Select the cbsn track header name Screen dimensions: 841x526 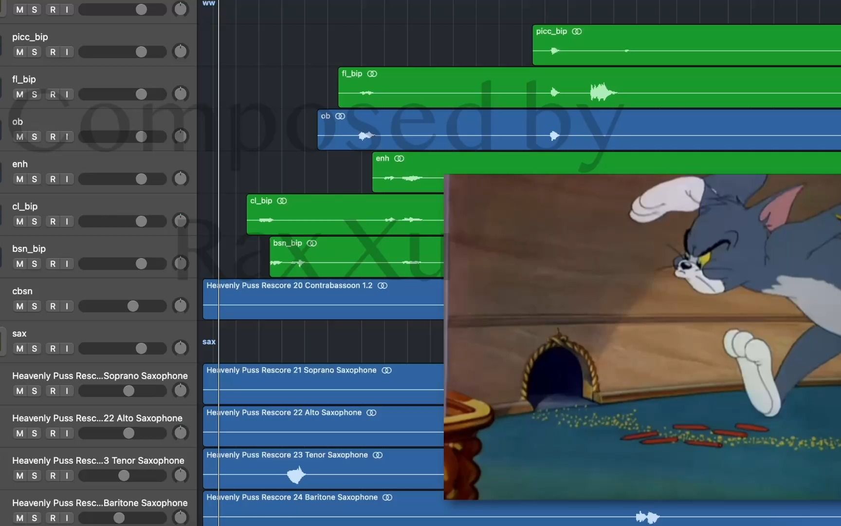[x=22, y=291]
